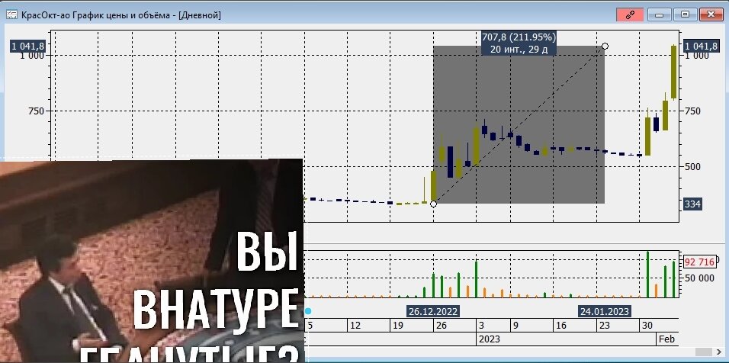Click the tallest green volume bar near 30
Image resolution: width=729 pixels, height=363 pixels.
[647, 275]
